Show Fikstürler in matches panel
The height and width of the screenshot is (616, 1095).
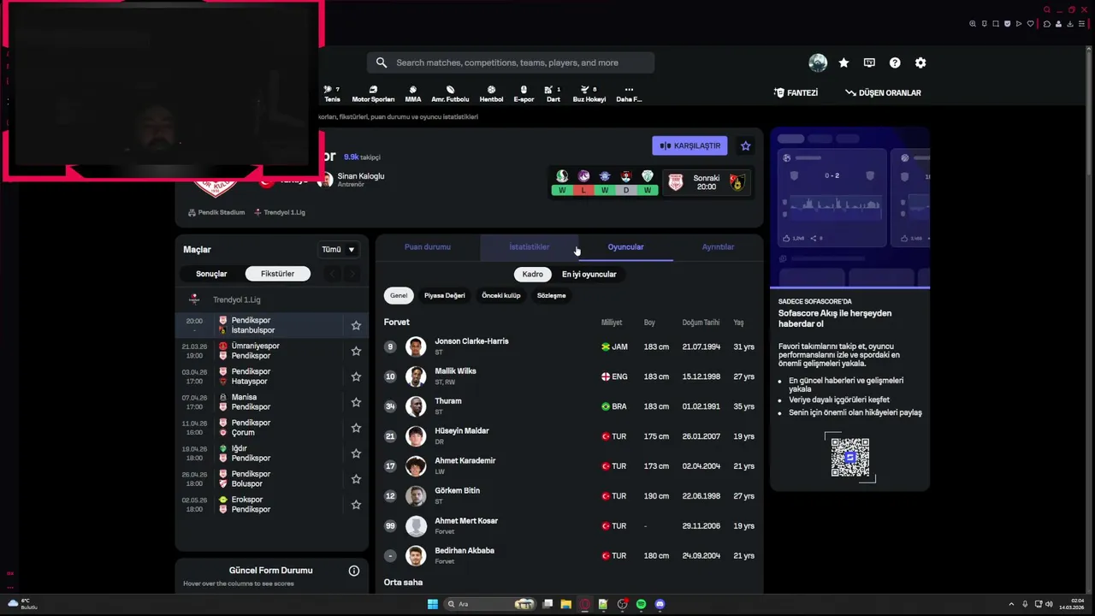click(x=277, y=274)
